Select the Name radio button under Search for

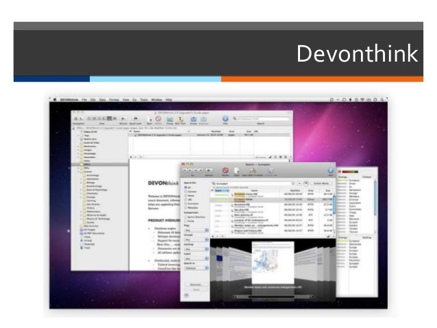click(186, 196)
